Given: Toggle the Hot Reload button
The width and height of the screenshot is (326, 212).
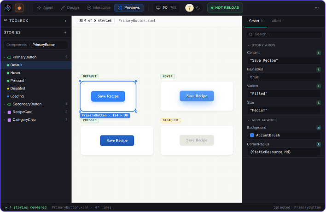Looking at the screenshot, I should pos(225,8).
